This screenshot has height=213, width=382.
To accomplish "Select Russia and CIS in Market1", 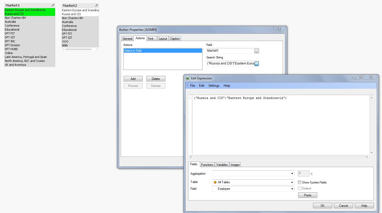I will 30,14.
